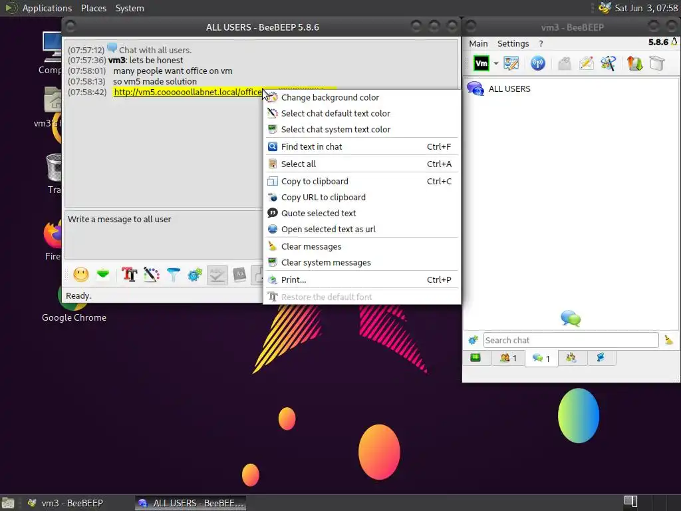
Task: Toggle the ABC spell check button
Action: point(217,275)
